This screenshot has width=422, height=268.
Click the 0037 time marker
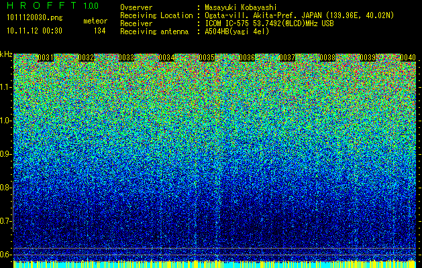click(287, 58)
